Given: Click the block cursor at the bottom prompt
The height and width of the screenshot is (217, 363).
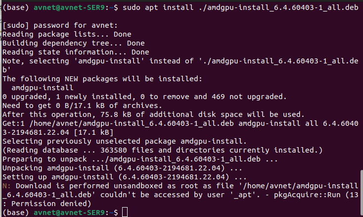Looking at the screenshot, I should (x=125, y=213).
